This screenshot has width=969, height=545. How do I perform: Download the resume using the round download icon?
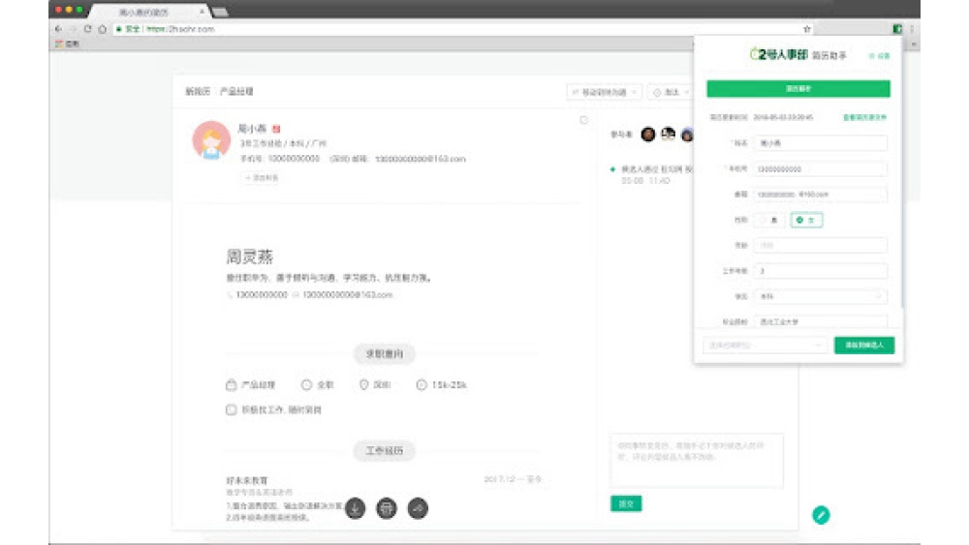pyautogui.click(x=355, y=508)
